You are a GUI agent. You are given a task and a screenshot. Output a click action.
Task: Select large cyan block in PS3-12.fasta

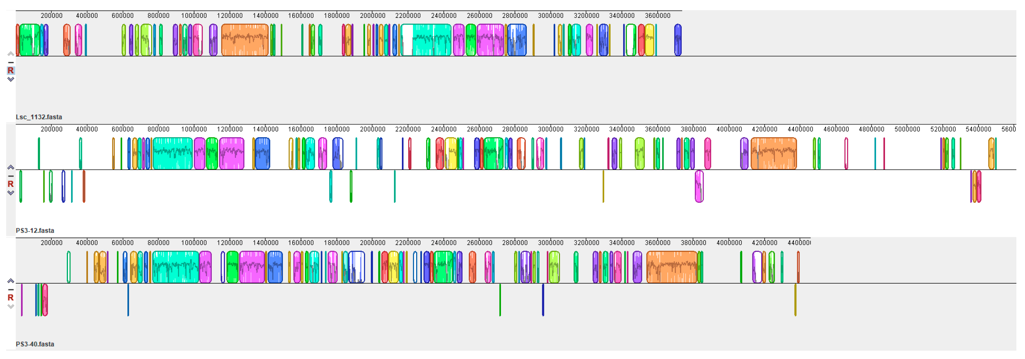click(173, 153)
